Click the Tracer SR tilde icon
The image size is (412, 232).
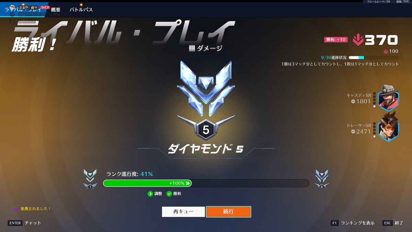pos(353,131)
